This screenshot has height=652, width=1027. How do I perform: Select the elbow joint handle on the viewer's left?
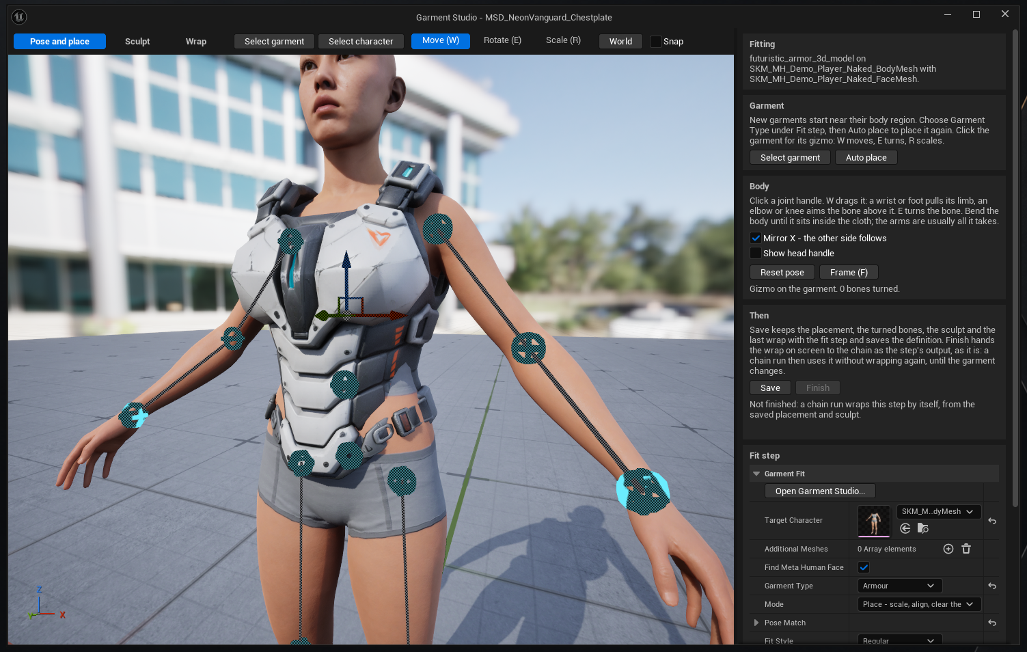click(x=233, y=338)
